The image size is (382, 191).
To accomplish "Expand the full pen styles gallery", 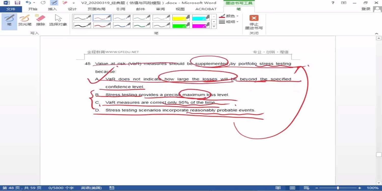I will click(214, 26).
